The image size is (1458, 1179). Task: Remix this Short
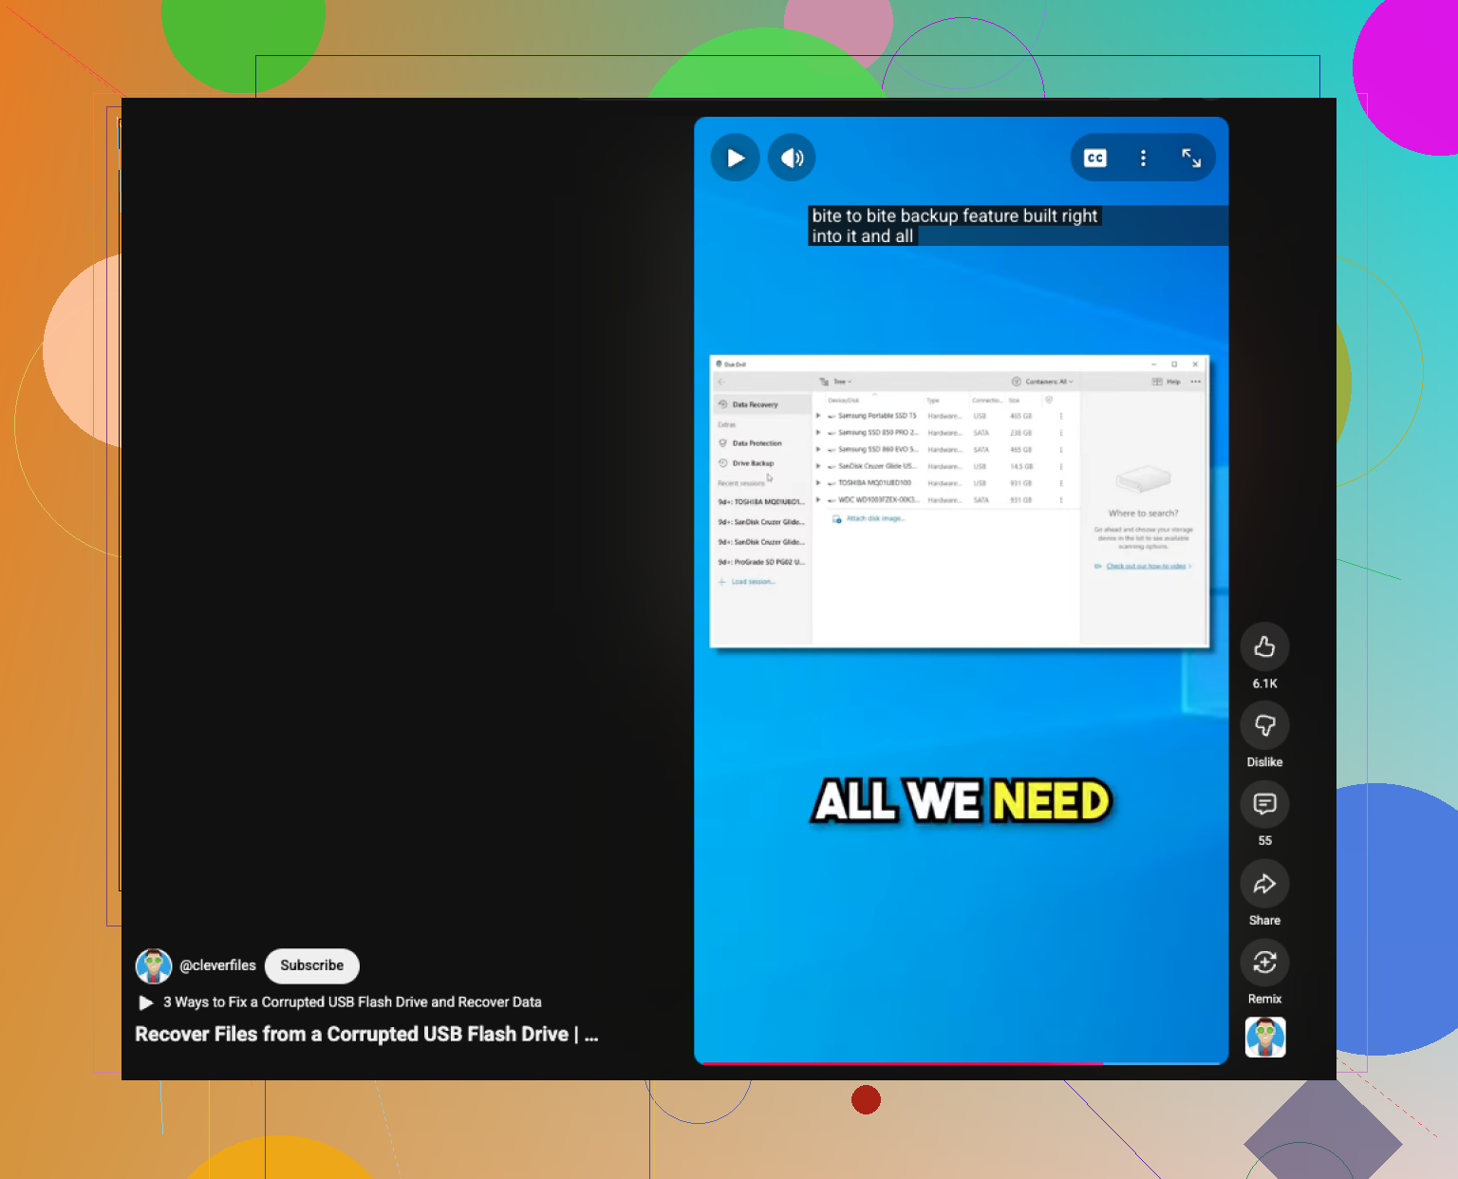[x=1264, y=963]
